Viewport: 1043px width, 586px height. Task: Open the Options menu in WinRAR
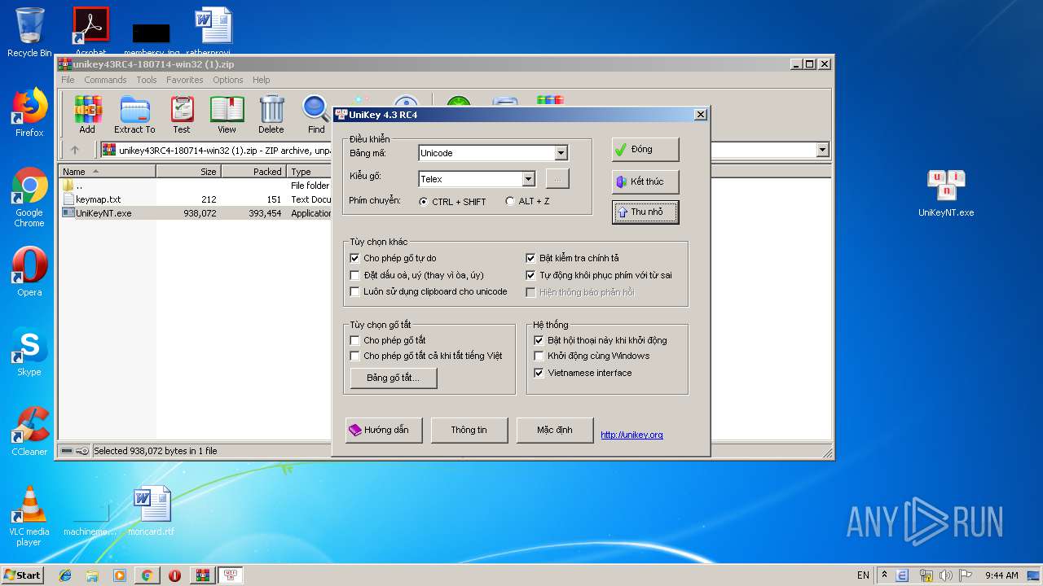pos(228,80)
